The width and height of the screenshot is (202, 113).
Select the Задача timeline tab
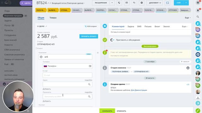(131, 26)
